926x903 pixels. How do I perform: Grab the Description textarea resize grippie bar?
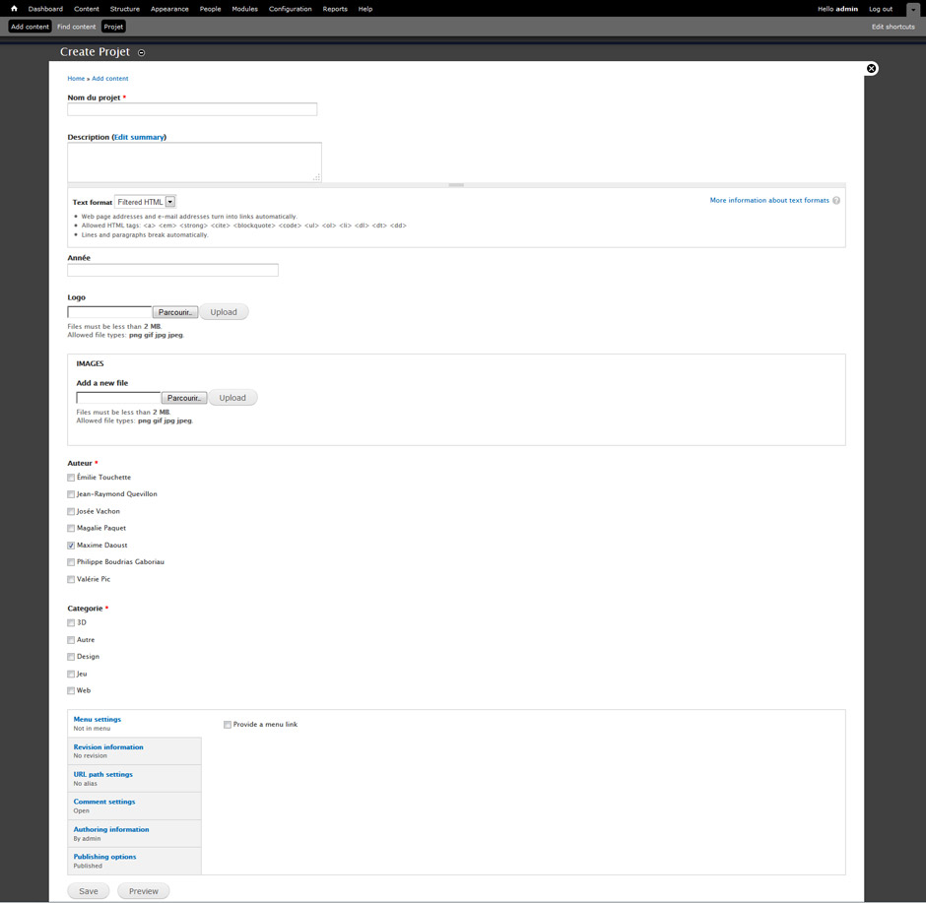[x=456, y=185]
